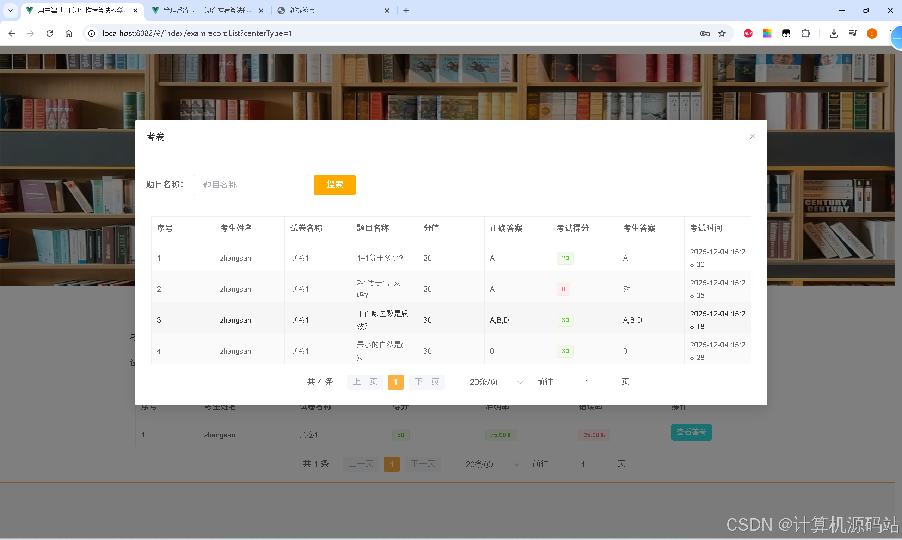Screen dimensions: 902x540
Task: Open the browser home page
Action: pos(69,33)
